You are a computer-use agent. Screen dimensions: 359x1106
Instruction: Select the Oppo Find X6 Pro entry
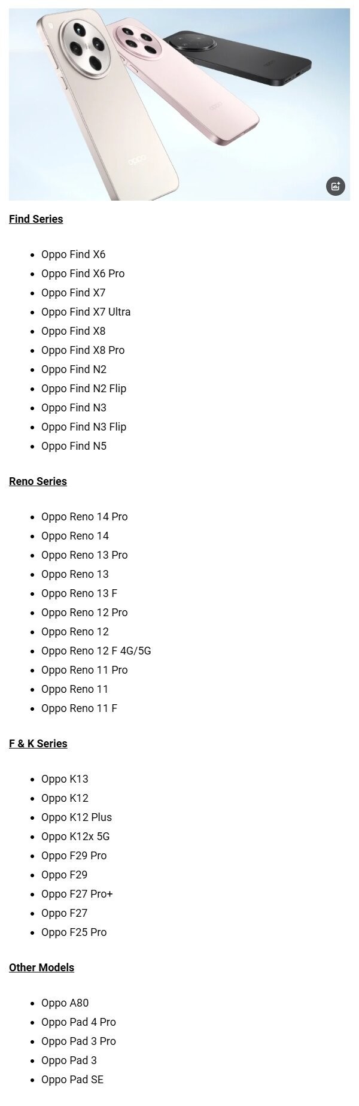(83, 274)
